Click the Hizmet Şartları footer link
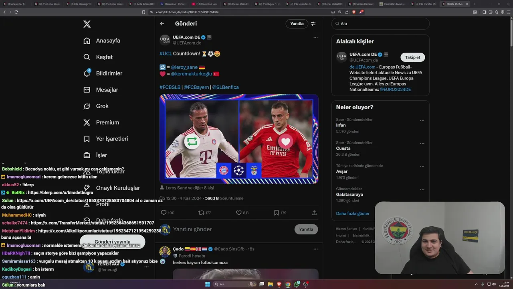The width and height of the screenshot is (513, 289). tap(346, 229)
